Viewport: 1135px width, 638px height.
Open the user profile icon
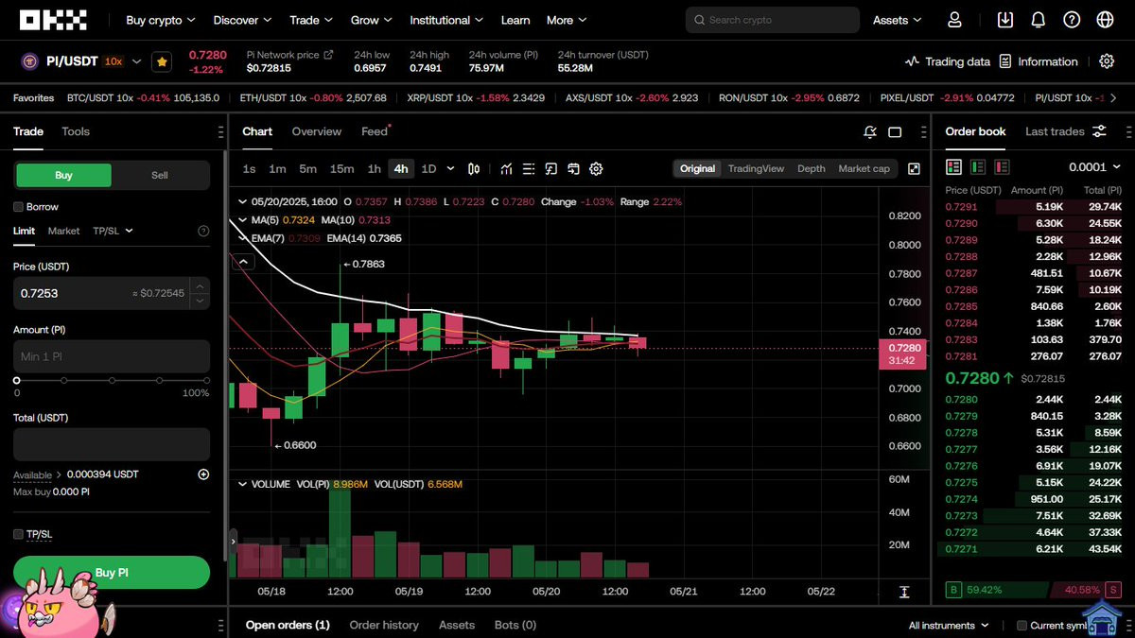[954, 20]
